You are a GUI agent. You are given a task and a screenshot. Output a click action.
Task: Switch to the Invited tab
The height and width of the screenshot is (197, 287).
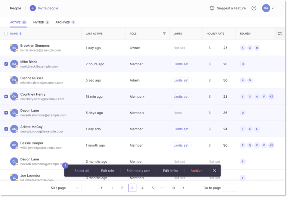tap(41, 22)
